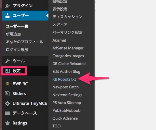Select DB Cache Reloaded settings item
The image size is (156, 130).
69,64
